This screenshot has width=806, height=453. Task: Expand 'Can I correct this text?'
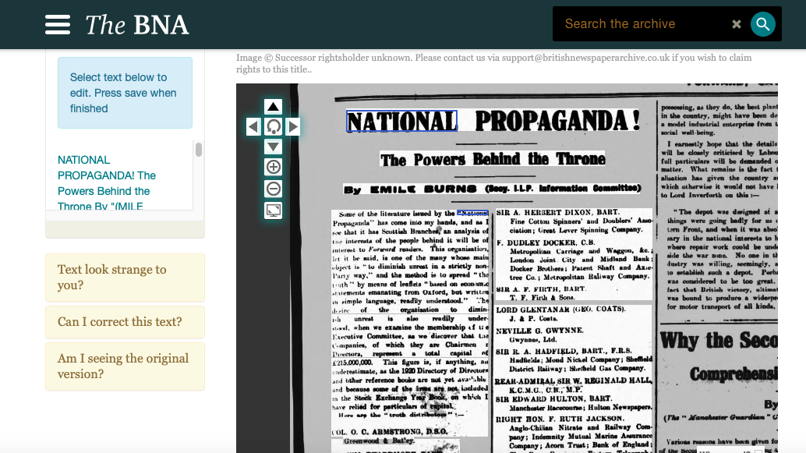tap(125, 322)
